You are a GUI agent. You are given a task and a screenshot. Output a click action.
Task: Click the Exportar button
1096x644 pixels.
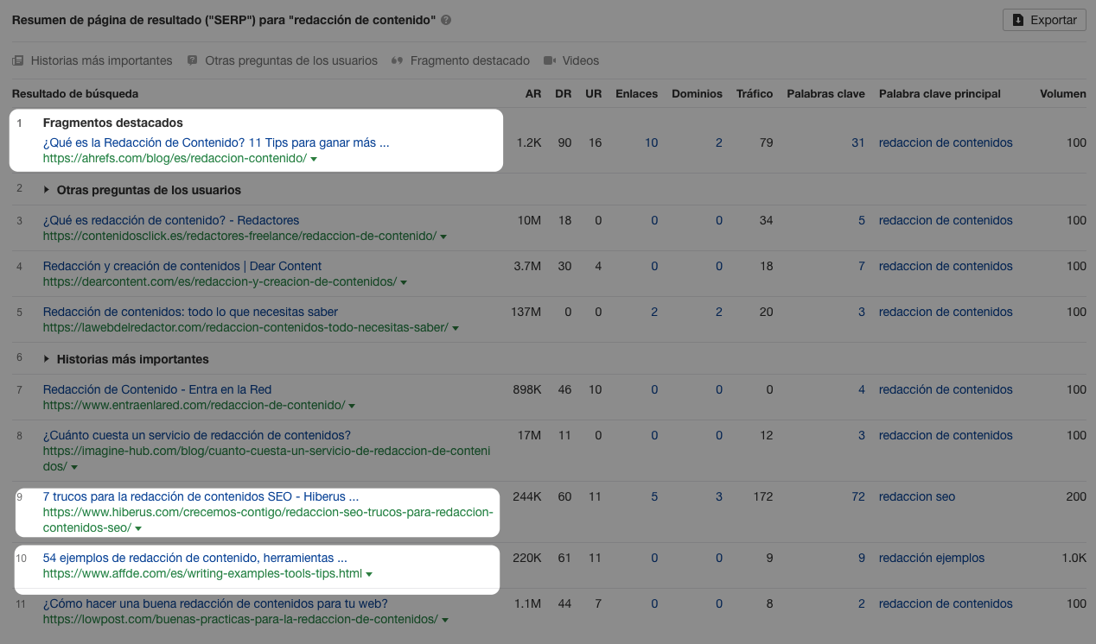(1044, 20)
